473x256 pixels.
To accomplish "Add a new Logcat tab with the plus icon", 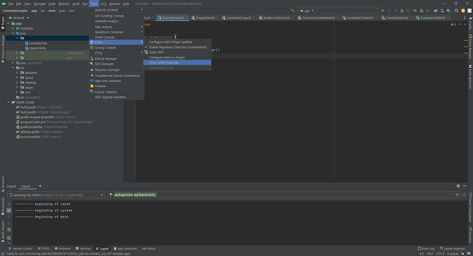I will click(40, 186).
